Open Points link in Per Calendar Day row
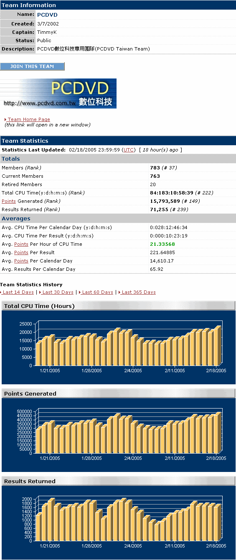 [x=21, y=261]
